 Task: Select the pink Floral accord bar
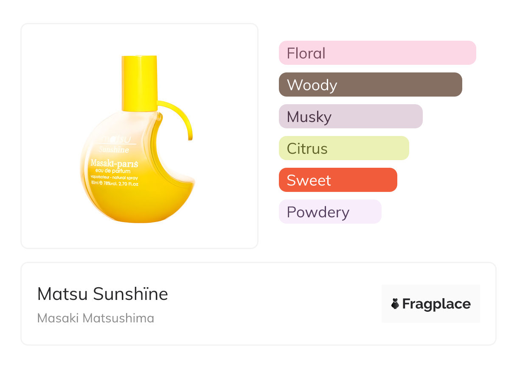coord(377,53)
